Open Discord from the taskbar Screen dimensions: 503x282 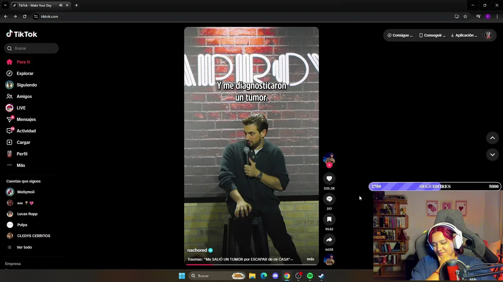pos(275,276)
